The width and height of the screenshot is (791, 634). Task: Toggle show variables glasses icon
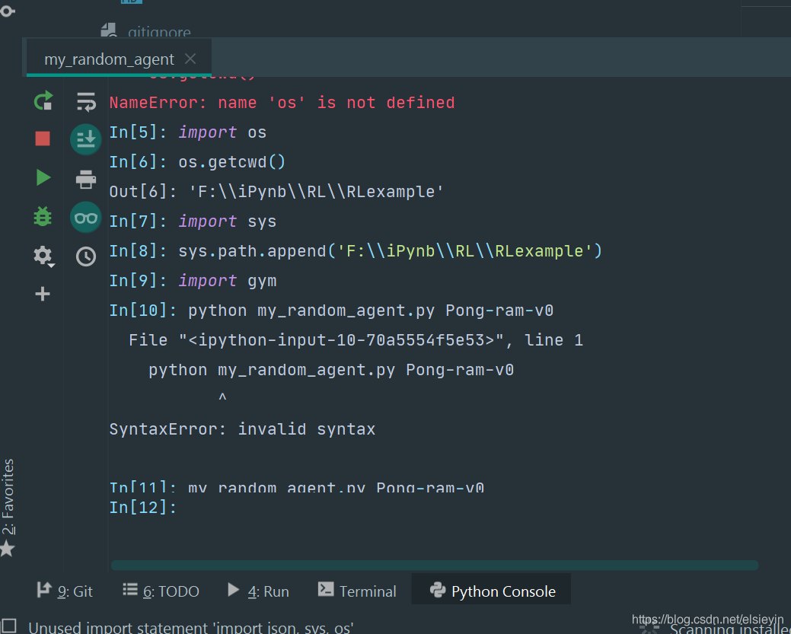tap(86, 218)
